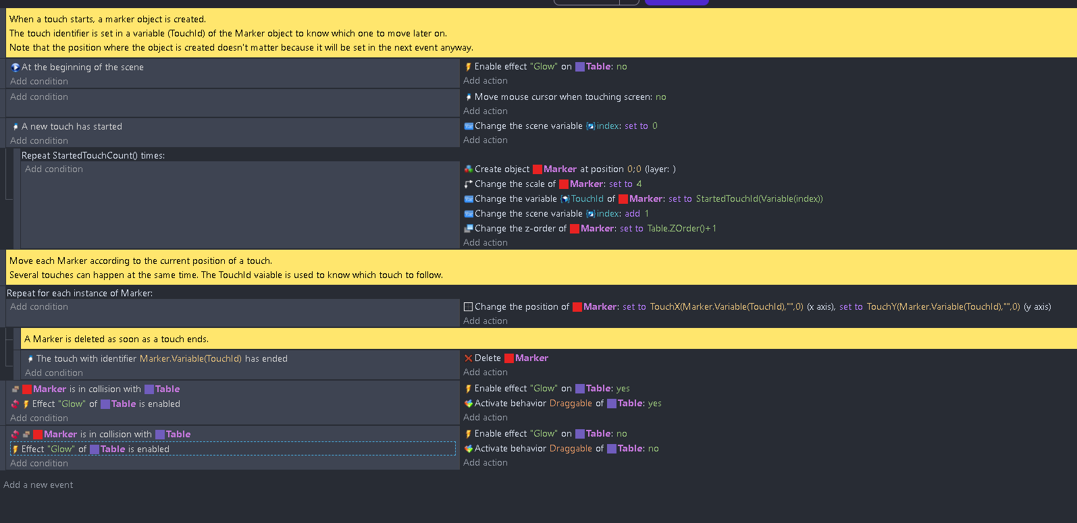Click the Change z-order of Marker icon
Image resolution: width=1077 pixels, height=523 pixels.
coord(468,229)
